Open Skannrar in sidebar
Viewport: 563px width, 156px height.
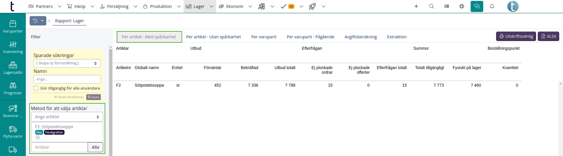[x=13, y=111]
